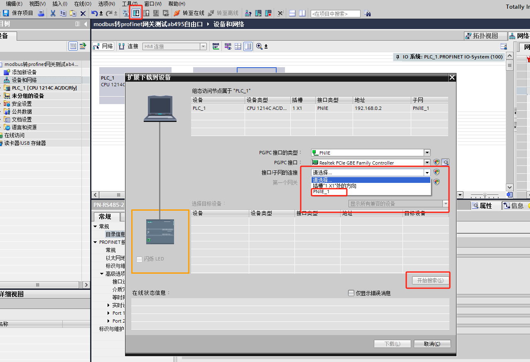
Task: Select 文档设置 in the project tree
Action: click(22, 119)
